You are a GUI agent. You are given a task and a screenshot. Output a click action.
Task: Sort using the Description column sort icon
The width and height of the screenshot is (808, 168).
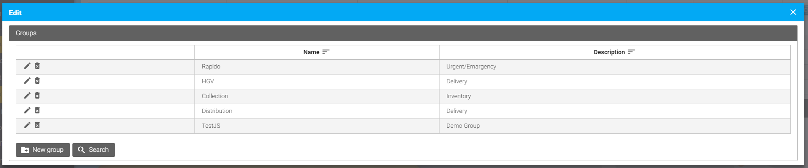pos(631,52)
